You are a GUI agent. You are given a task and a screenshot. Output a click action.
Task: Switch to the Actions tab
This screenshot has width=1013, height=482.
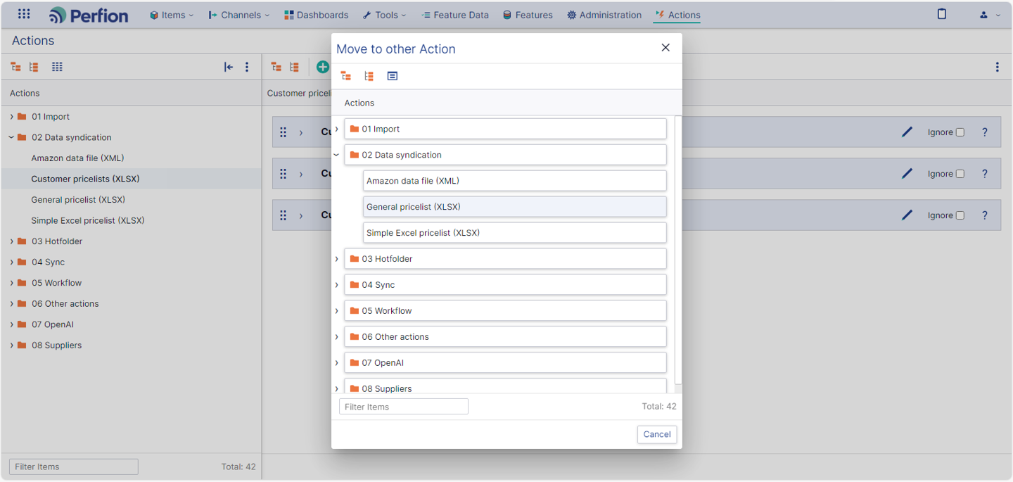click(x=677, y=15)
